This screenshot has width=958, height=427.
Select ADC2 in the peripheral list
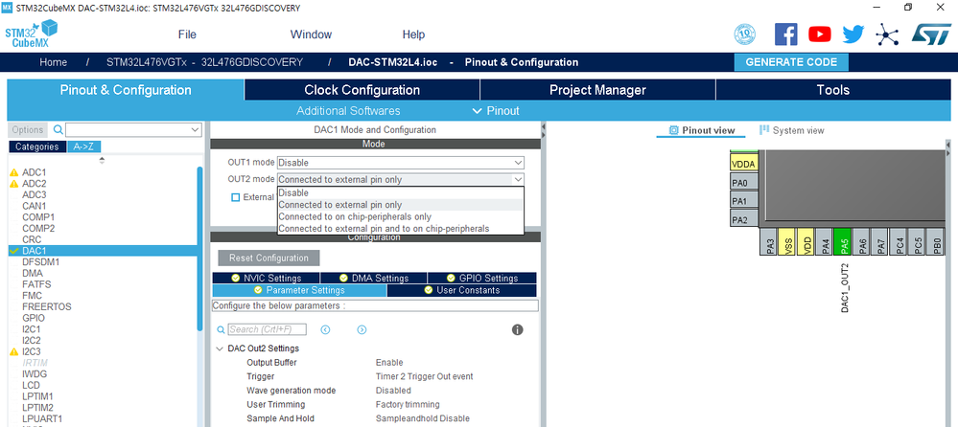click(35, 184)
